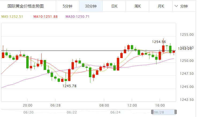
Task: Click the MA30 indicator legend
Action: click(x=77, y=17)
